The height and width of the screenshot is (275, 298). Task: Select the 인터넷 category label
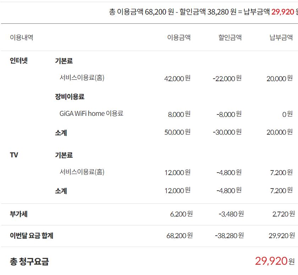point(19,61)
